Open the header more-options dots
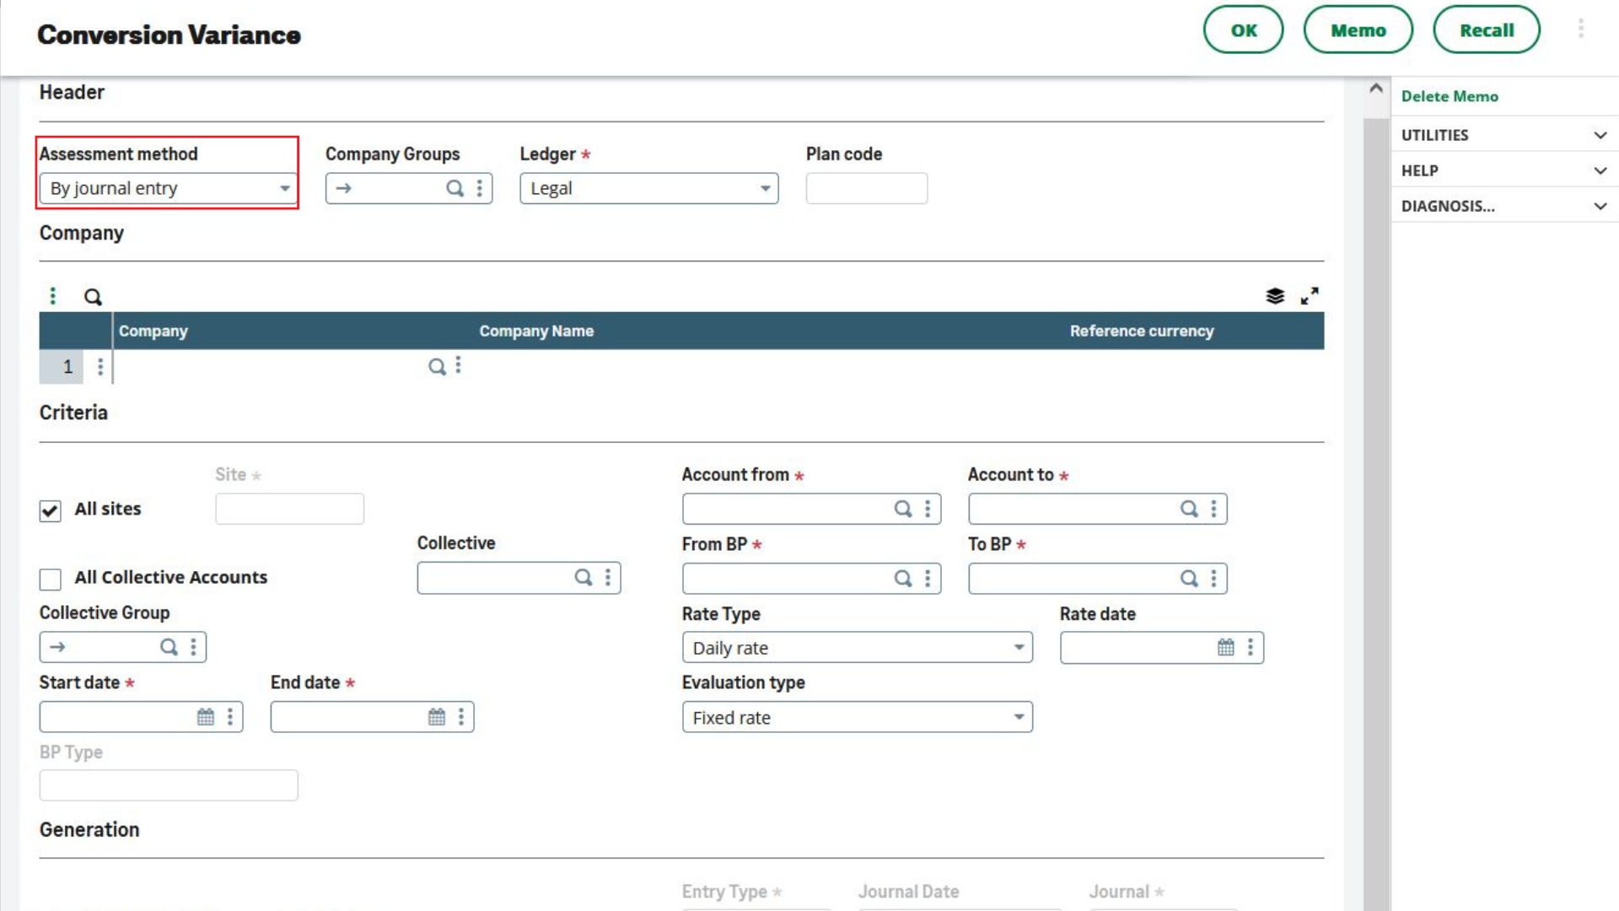This screenshot has height=911, width=1619. click(1581, 30)
